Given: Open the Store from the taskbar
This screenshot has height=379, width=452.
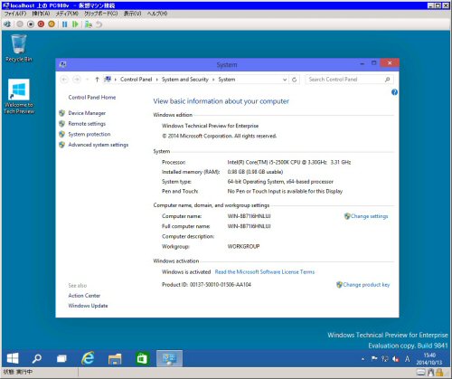Looking at the screenshot, I should tap(142, 358).
